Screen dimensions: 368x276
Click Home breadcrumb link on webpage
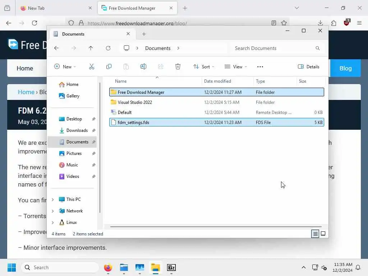tap(26, 92)
